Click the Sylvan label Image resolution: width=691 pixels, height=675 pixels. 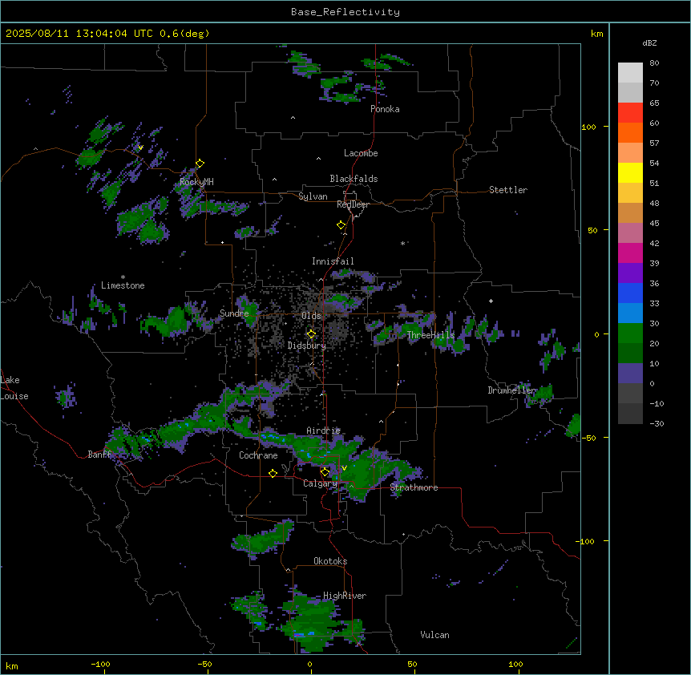click(x=313, y=196)
